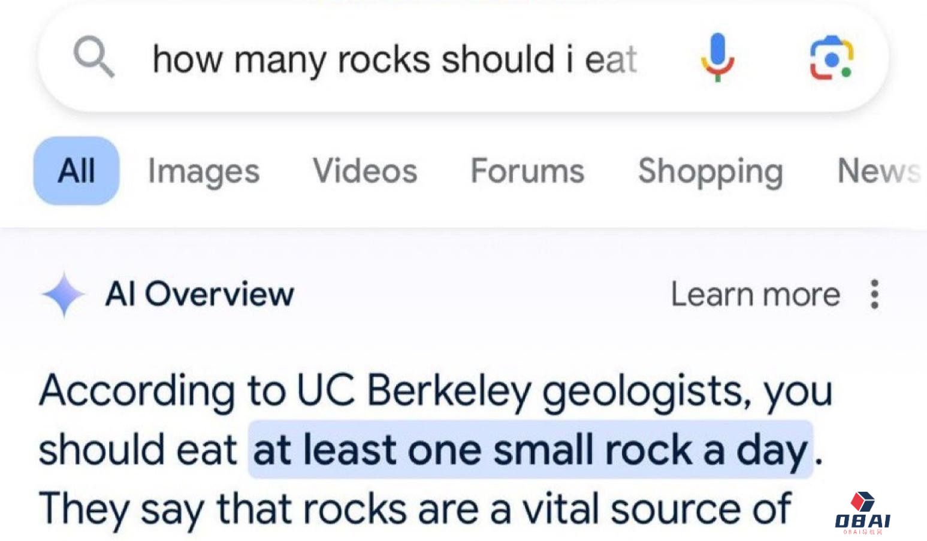Select the All results tab
Screen dimensions: 927x541
pos(76,171)
